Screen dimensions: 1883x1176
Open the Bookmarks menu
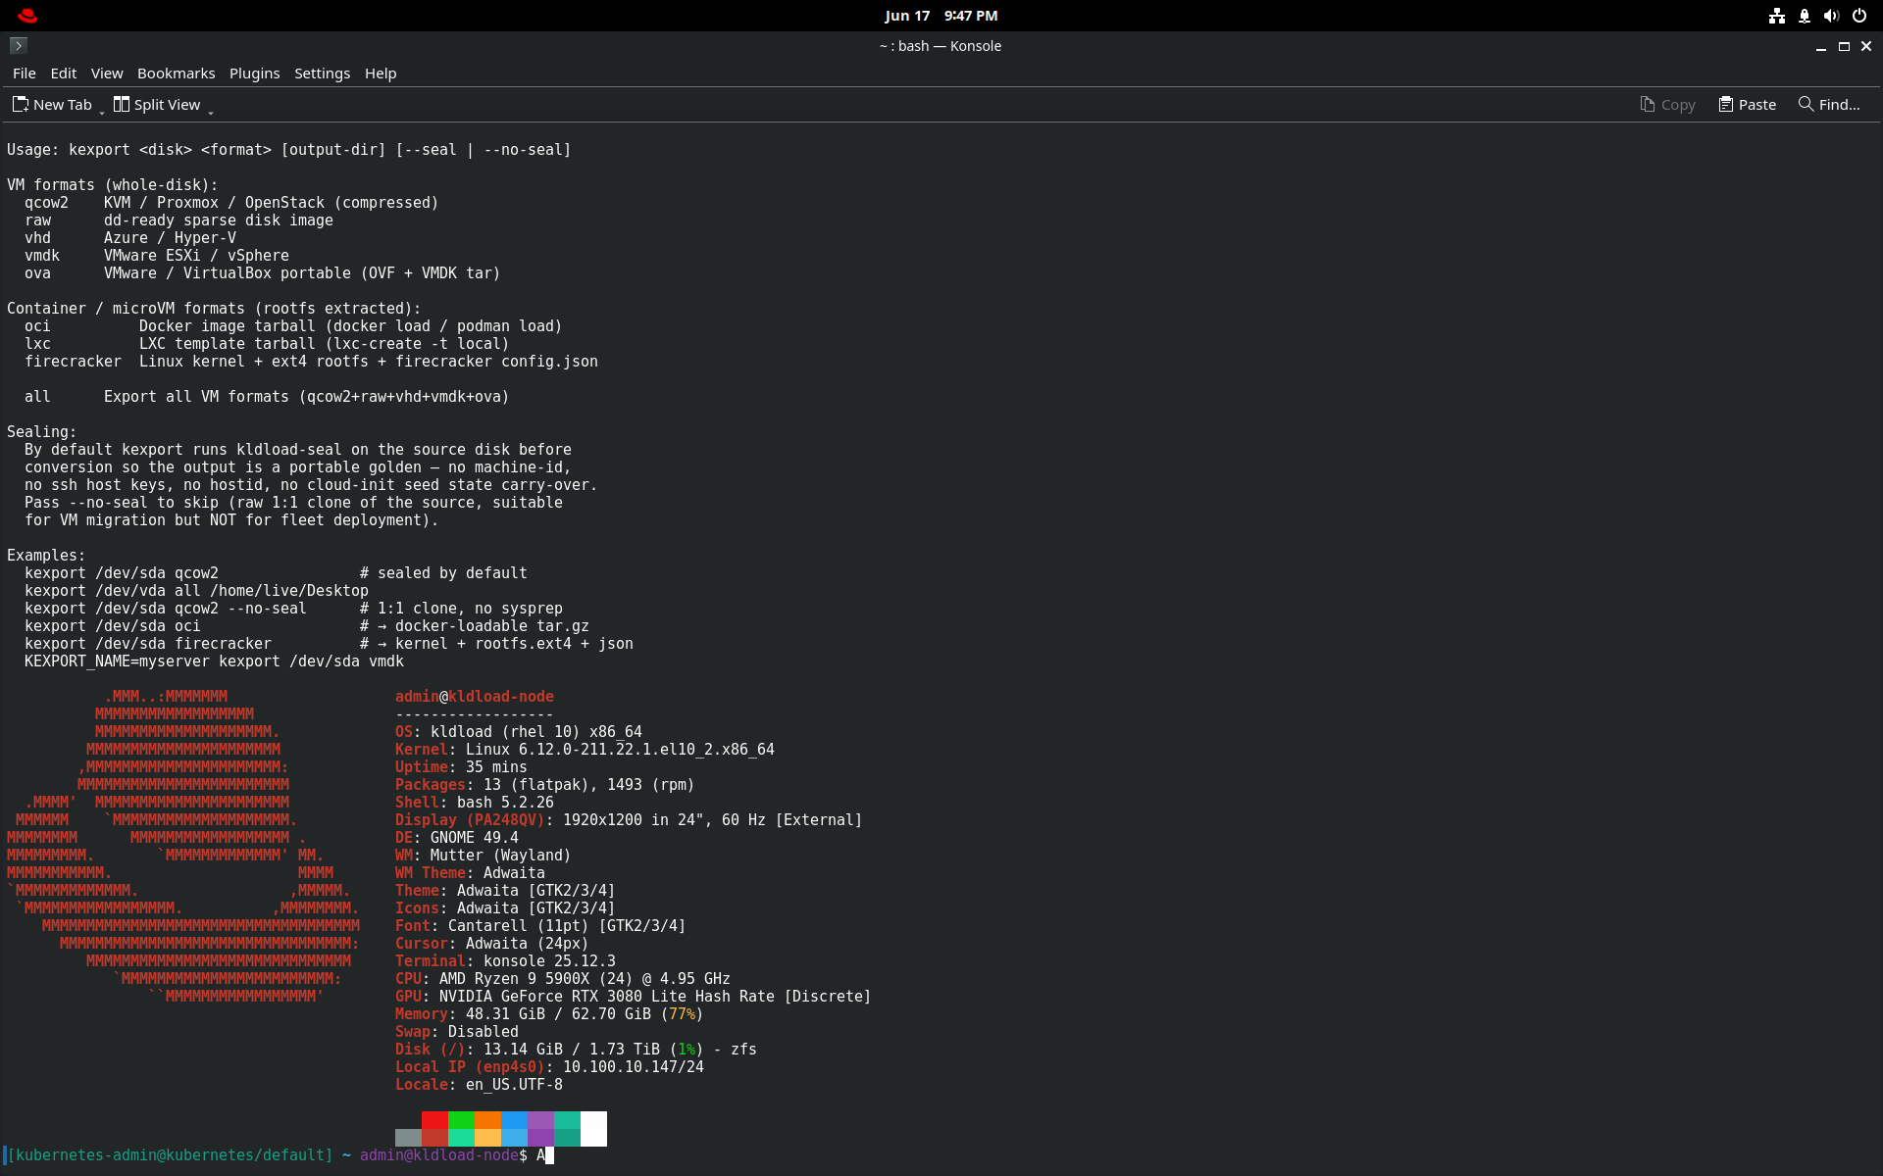[176, 73]
